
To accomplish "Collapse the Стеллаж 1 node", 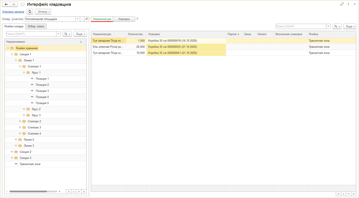I will click(x=20, y=67).
